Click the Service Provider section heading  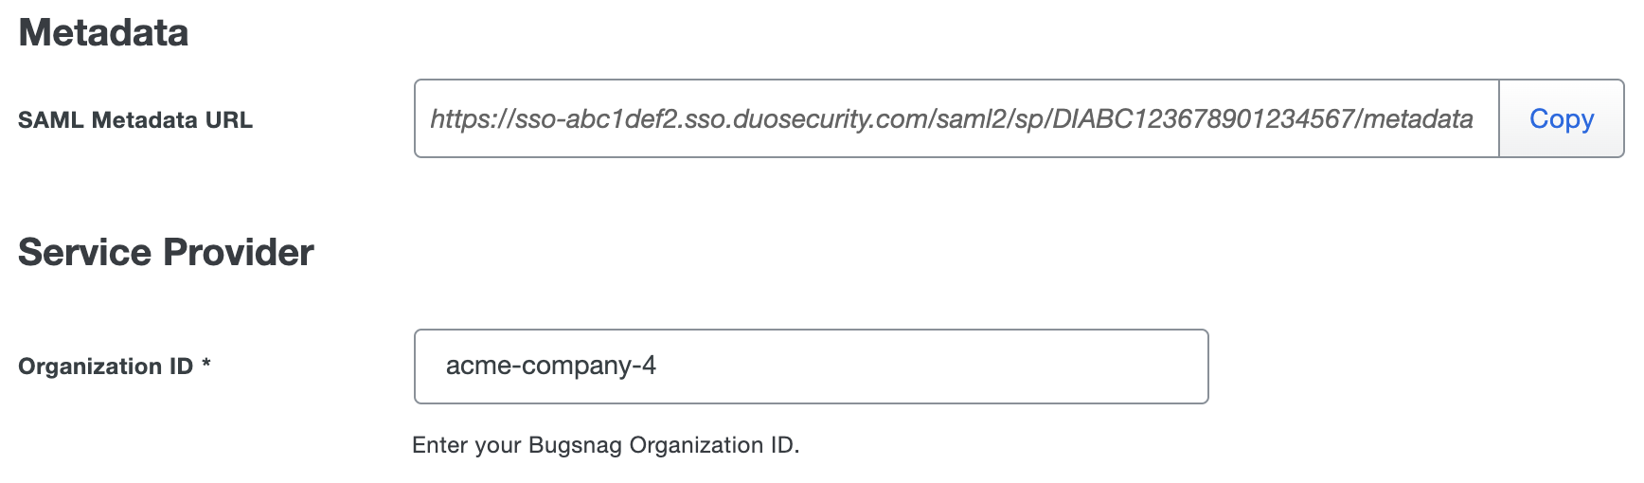coord(166,253)
